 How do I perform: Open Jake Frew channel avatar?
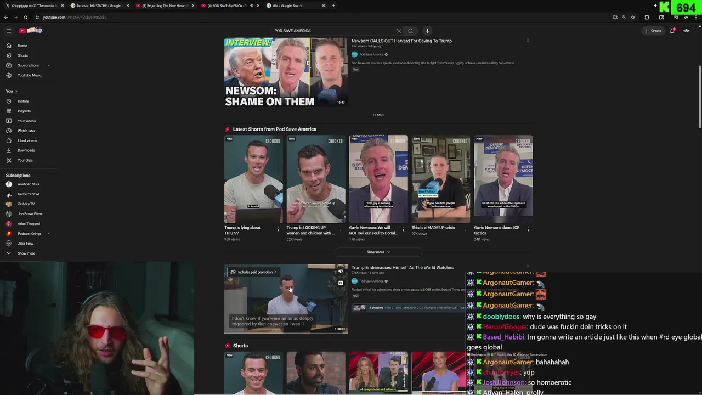click(x=9, y=244)
